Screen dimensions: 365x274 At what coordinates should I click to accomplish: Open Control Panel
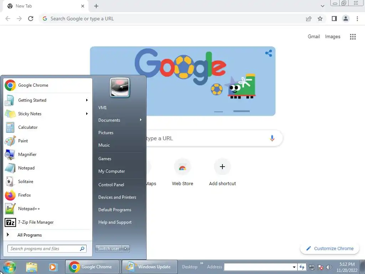point(111,185)
